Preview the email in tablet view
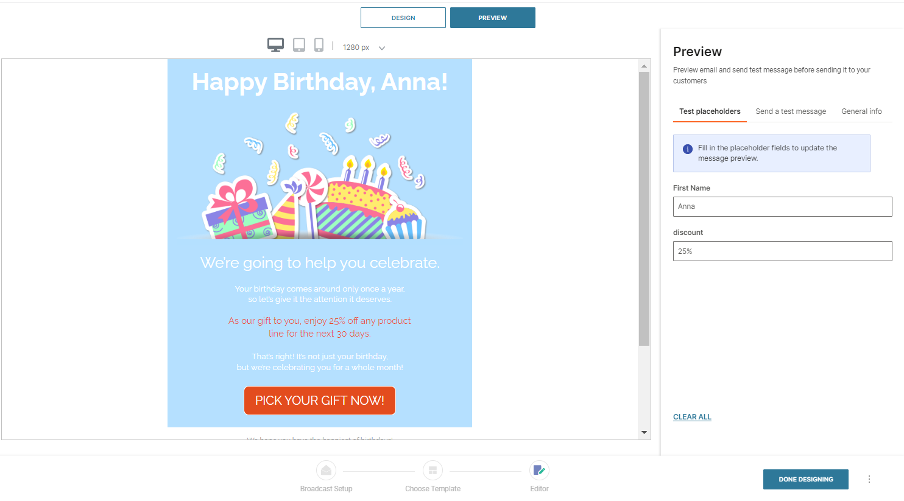904x501 pixels. (x=298, y=44)
